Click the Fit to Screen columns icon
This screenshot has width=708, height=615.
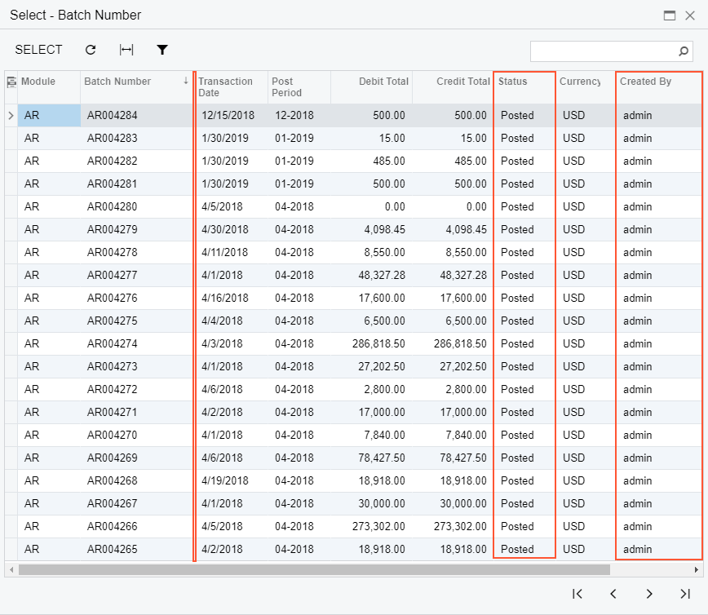click(x=126, y=50)
